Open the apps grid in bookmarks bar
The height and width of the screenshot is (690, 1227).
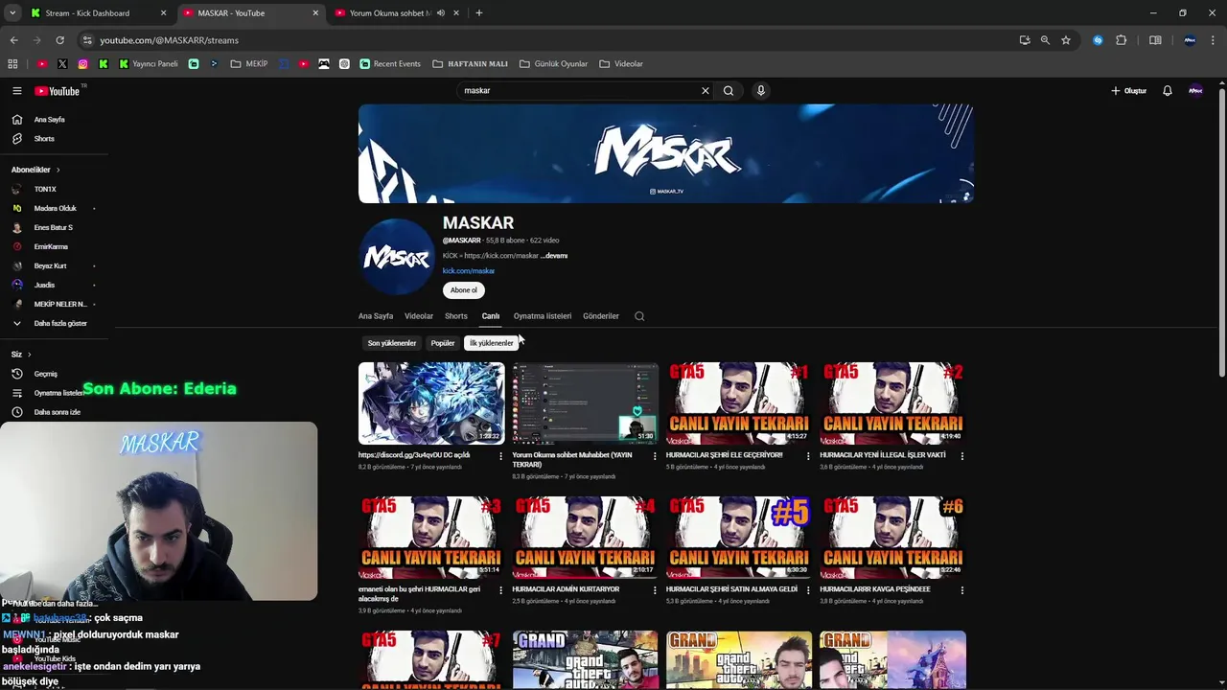point(12,64)
